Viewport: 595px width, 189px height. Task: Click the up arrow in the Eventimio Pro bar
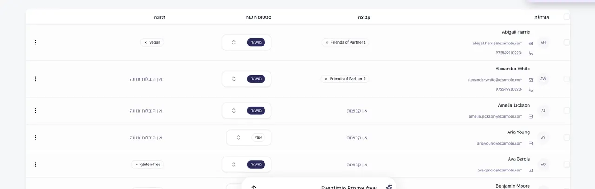pos(254,187)
